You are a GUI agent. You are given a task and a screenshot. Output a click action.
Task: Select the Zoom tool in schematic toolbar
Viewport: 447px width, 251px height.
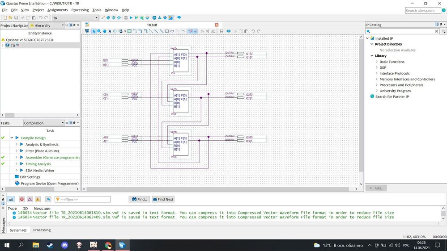(x=99, y=31)
